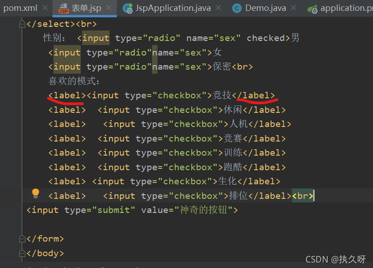The width and height of the screenshot is (373, 268).
Task: Place cursor after the highlighted <br> tag
Action: point(314,196)
